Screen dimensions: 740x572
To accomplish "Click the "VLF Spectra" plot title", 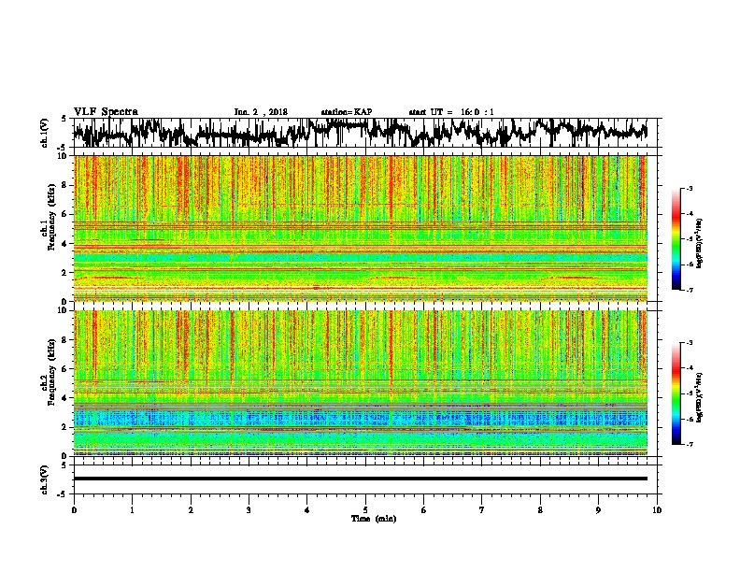I will 106,112.
